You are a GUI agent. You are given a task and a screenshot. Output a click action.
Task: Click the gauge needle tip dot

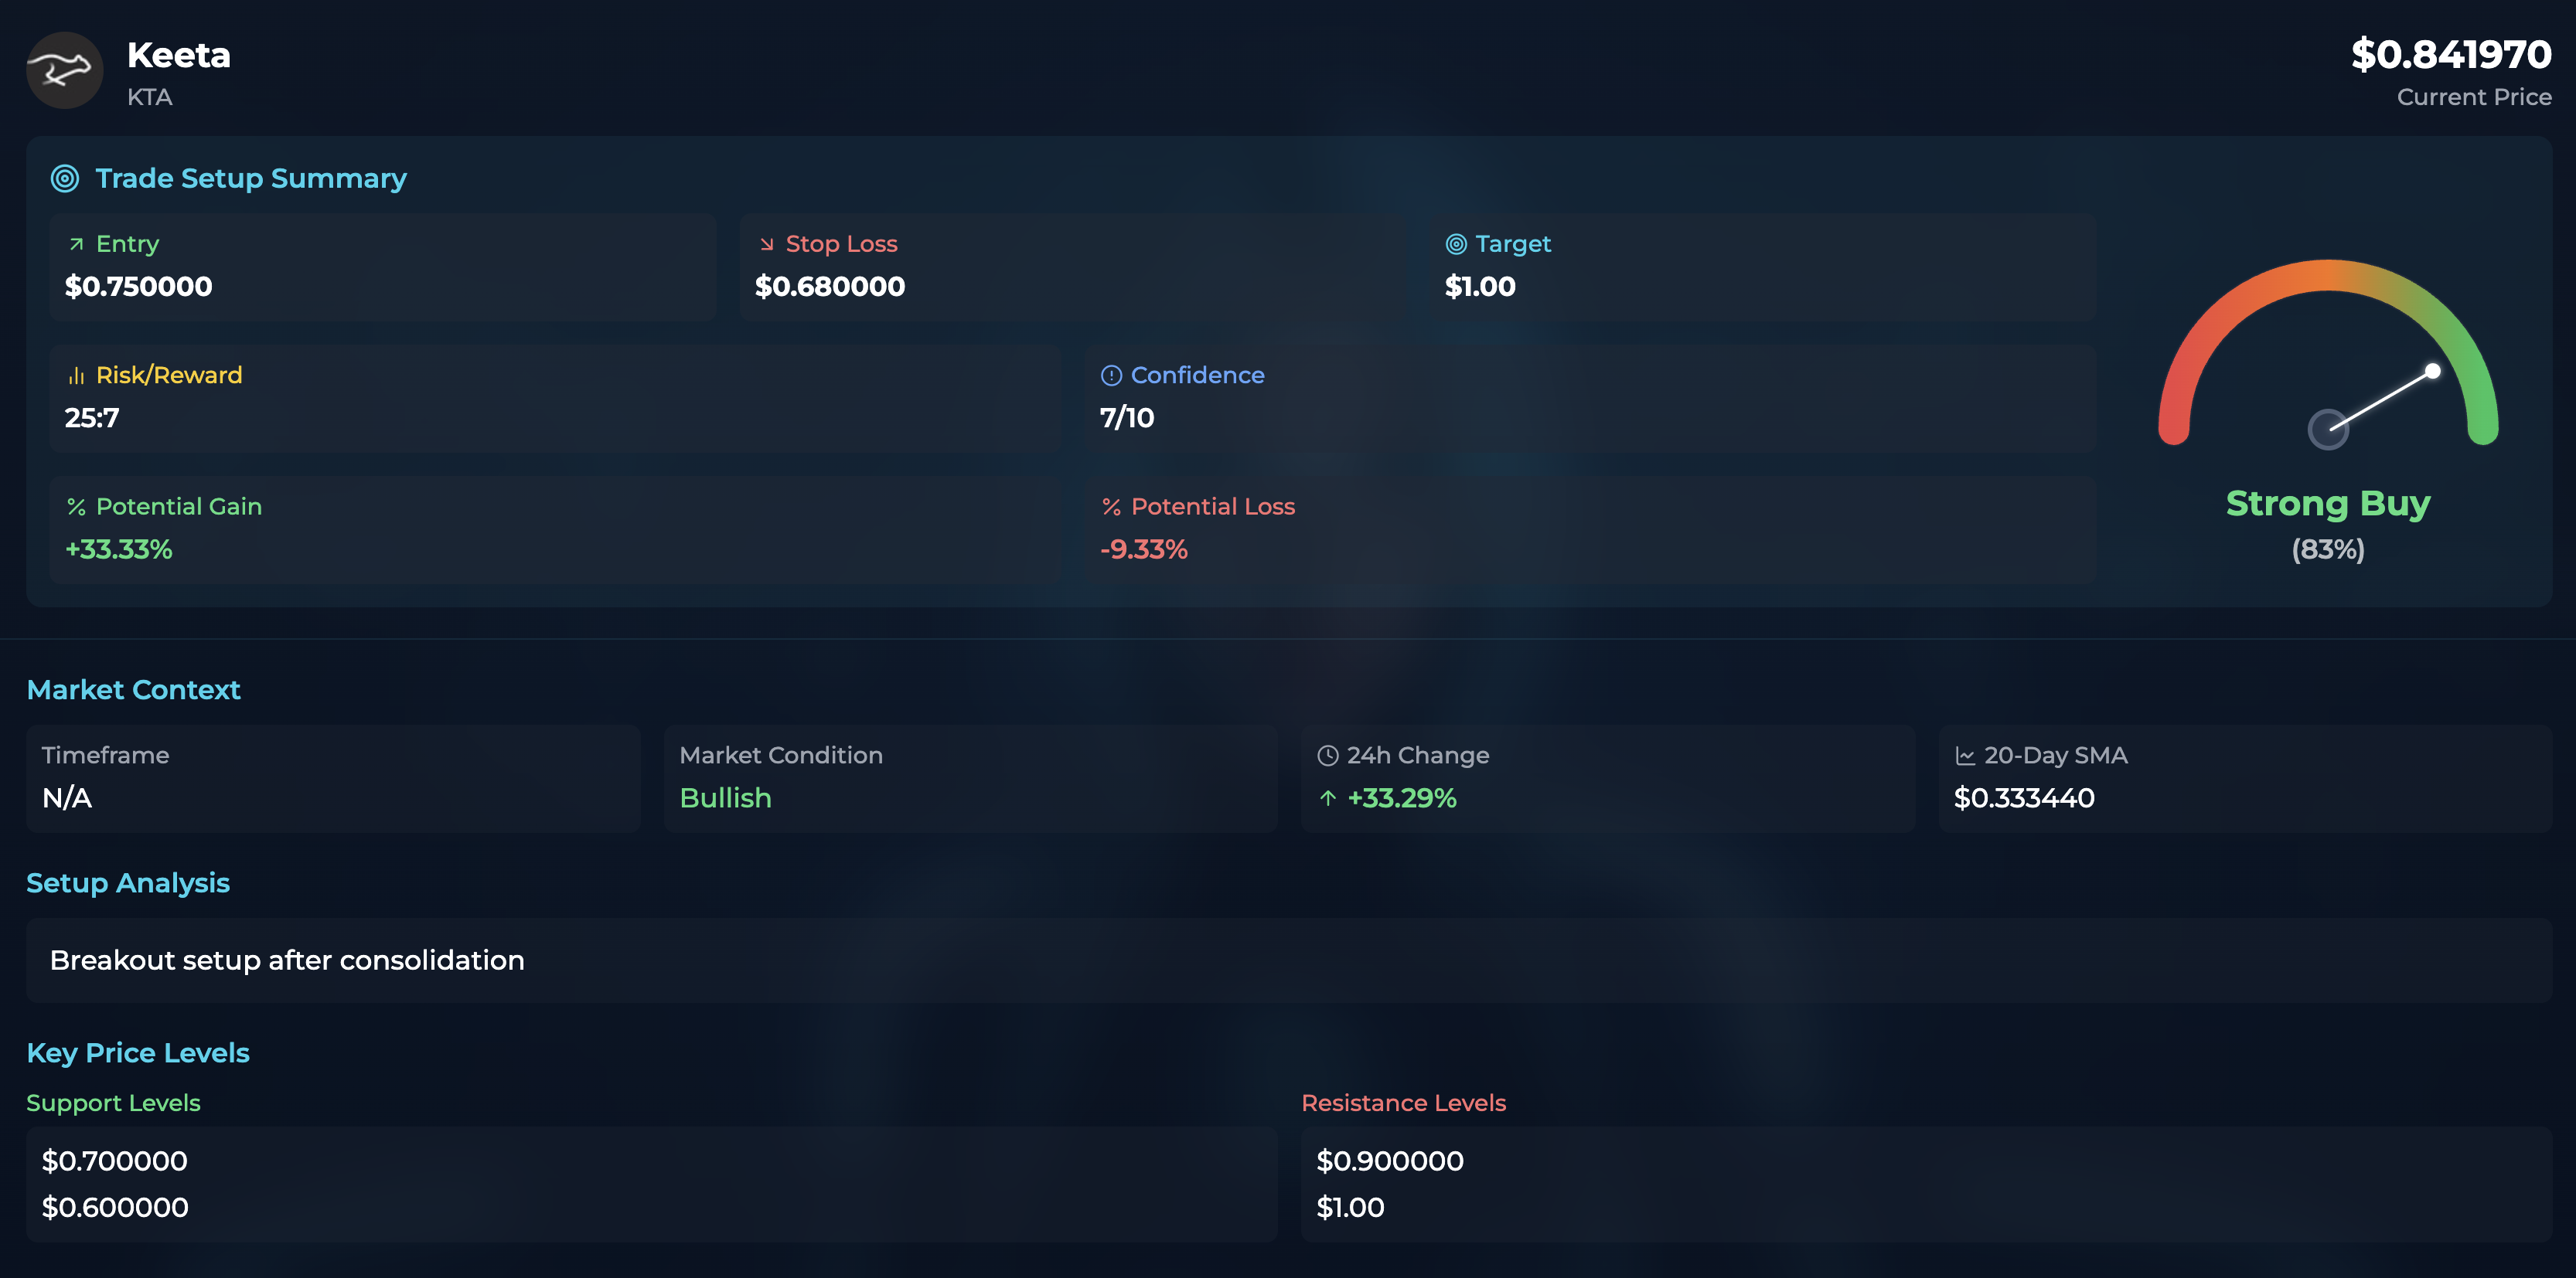[x=2432, y=371]
